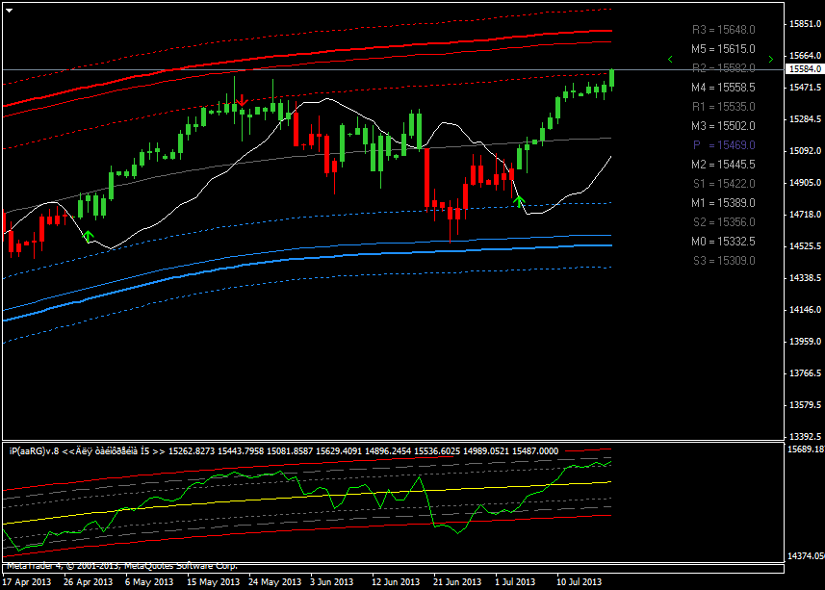Open the small triangle menu at chart corner
825x590 pixels.
[10, 10]
